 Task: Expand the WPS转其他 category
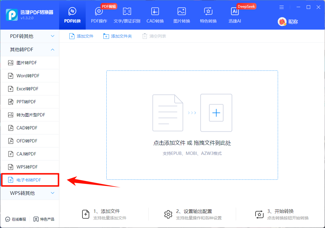(x=30, y=193)
